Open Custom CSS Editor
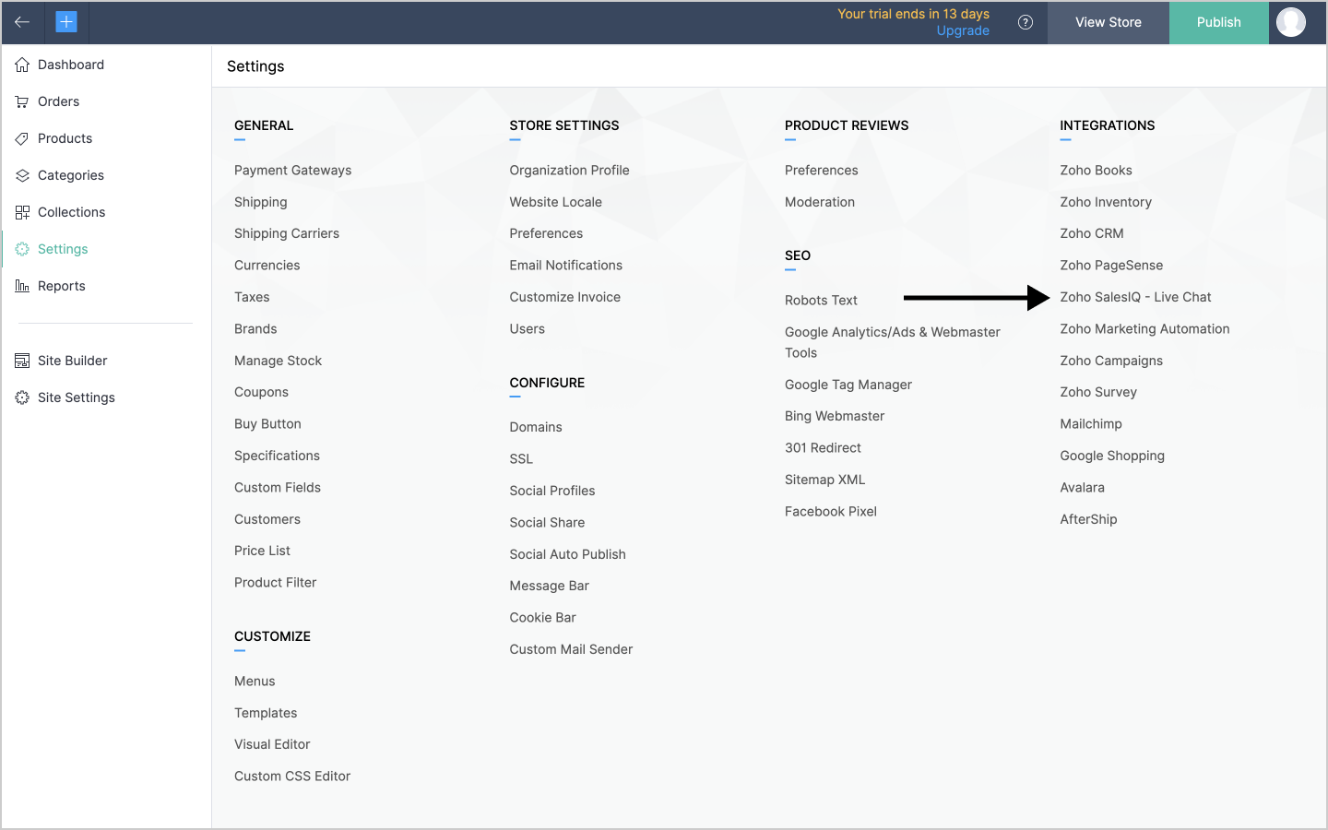The height and width of the screenshot is (830, 1328). [292, 777]
